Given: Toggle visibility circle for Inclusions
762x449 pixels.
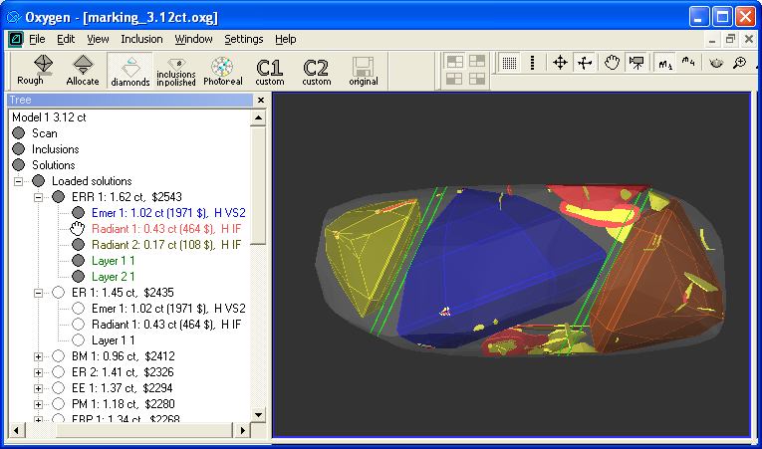Looking at the screenshot, I should [x=19, y=149].
